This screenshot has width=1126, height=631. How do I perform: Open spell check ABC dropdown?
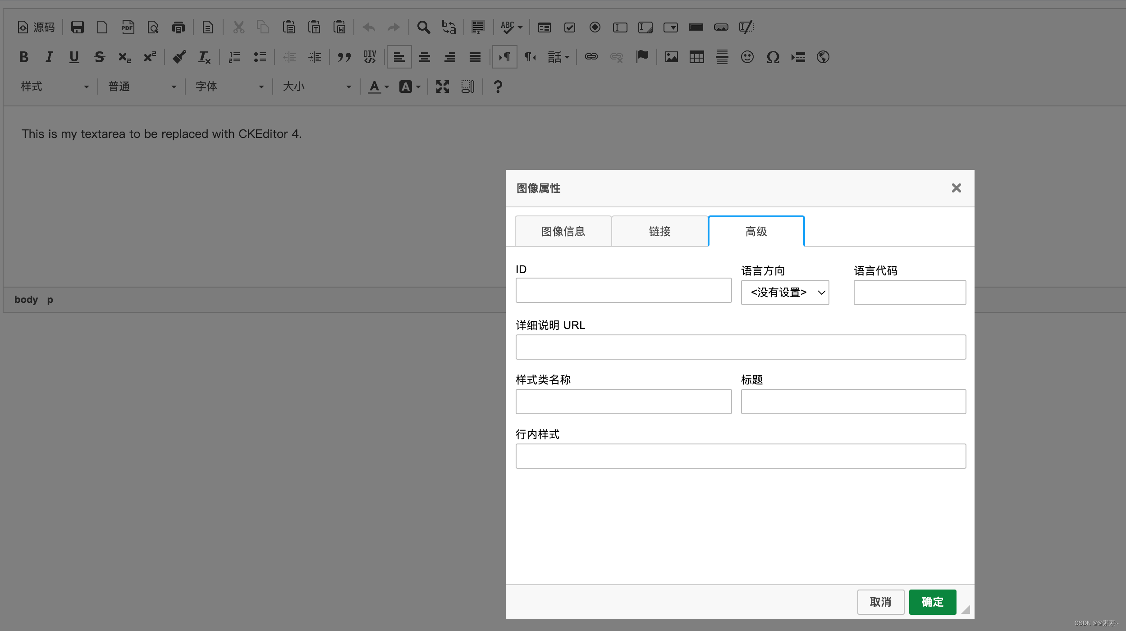pyautogui.click(x=512, y=27)
